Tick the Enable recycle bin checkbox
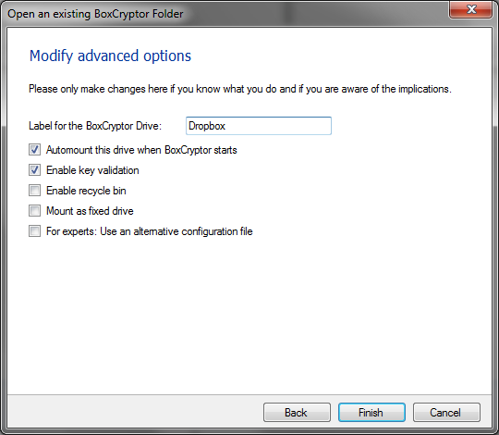499x435 pixels. [x=34, y=191]
